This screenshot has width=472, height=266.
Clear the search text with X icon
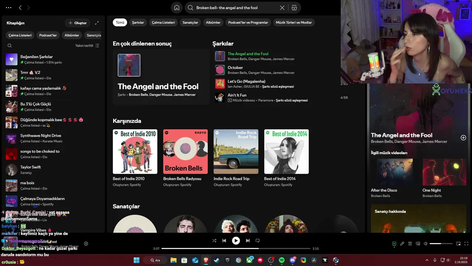(x=282, y=8)
